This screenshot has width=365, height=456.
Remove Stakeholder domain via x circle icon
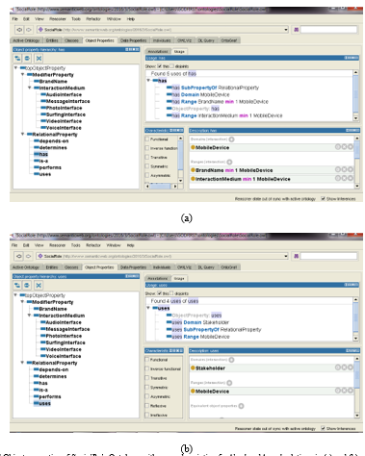[344, 367]
